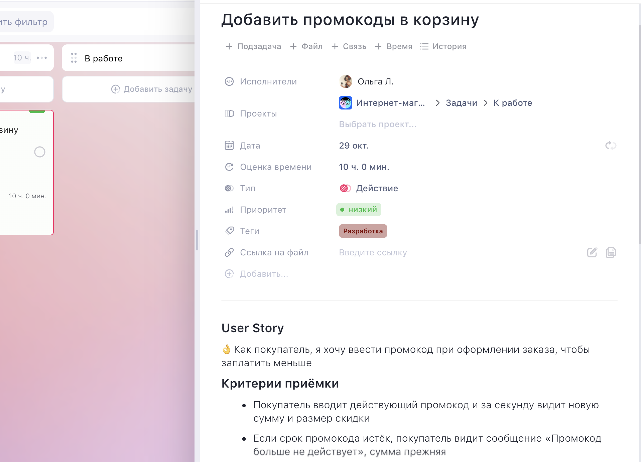This screenshot has width=641, height=462.
Task: Click the User Story heading
Action: [253, 328]
